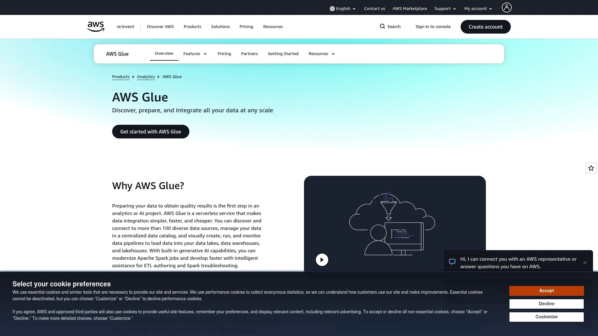Click the 'Why AWS Glue?' heading

click(x=148, y=186)
